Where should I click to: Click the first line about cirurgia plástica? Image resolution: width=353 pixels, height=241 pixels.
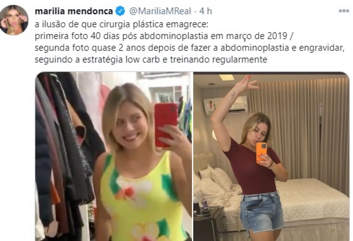pyautogui.click(x=122, y=24)
